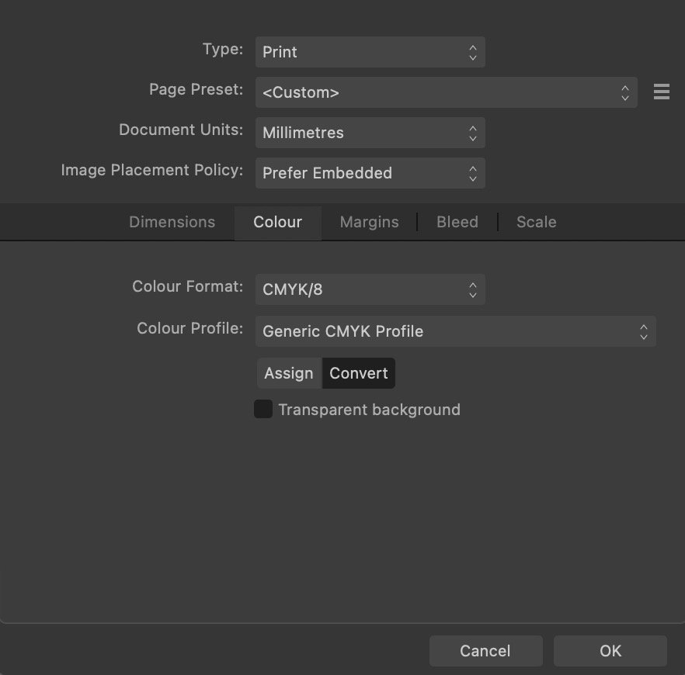Switch to the Margins tab
This screenshot has width=685, height=675.
click(369, 222)
